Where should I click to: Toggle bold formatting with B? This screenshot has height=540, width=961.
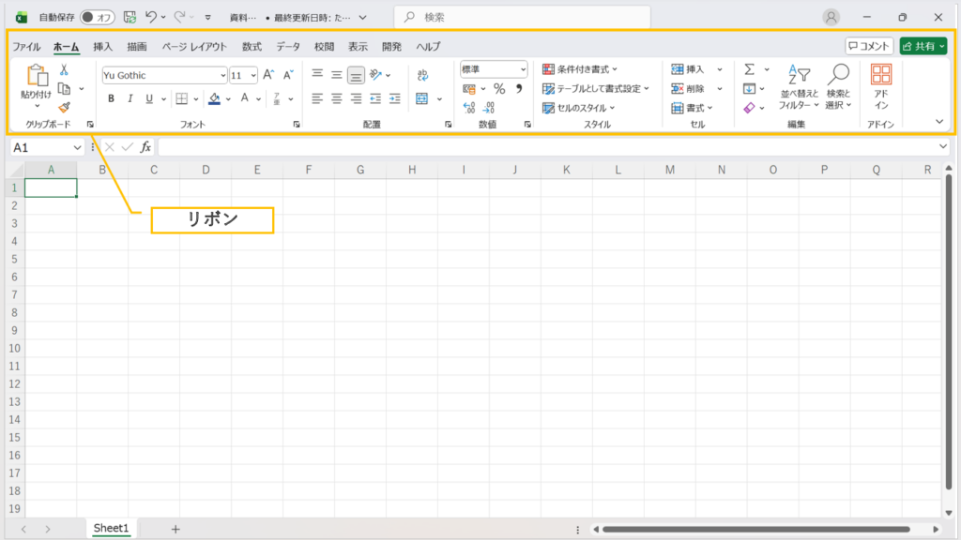coord(111,98)
